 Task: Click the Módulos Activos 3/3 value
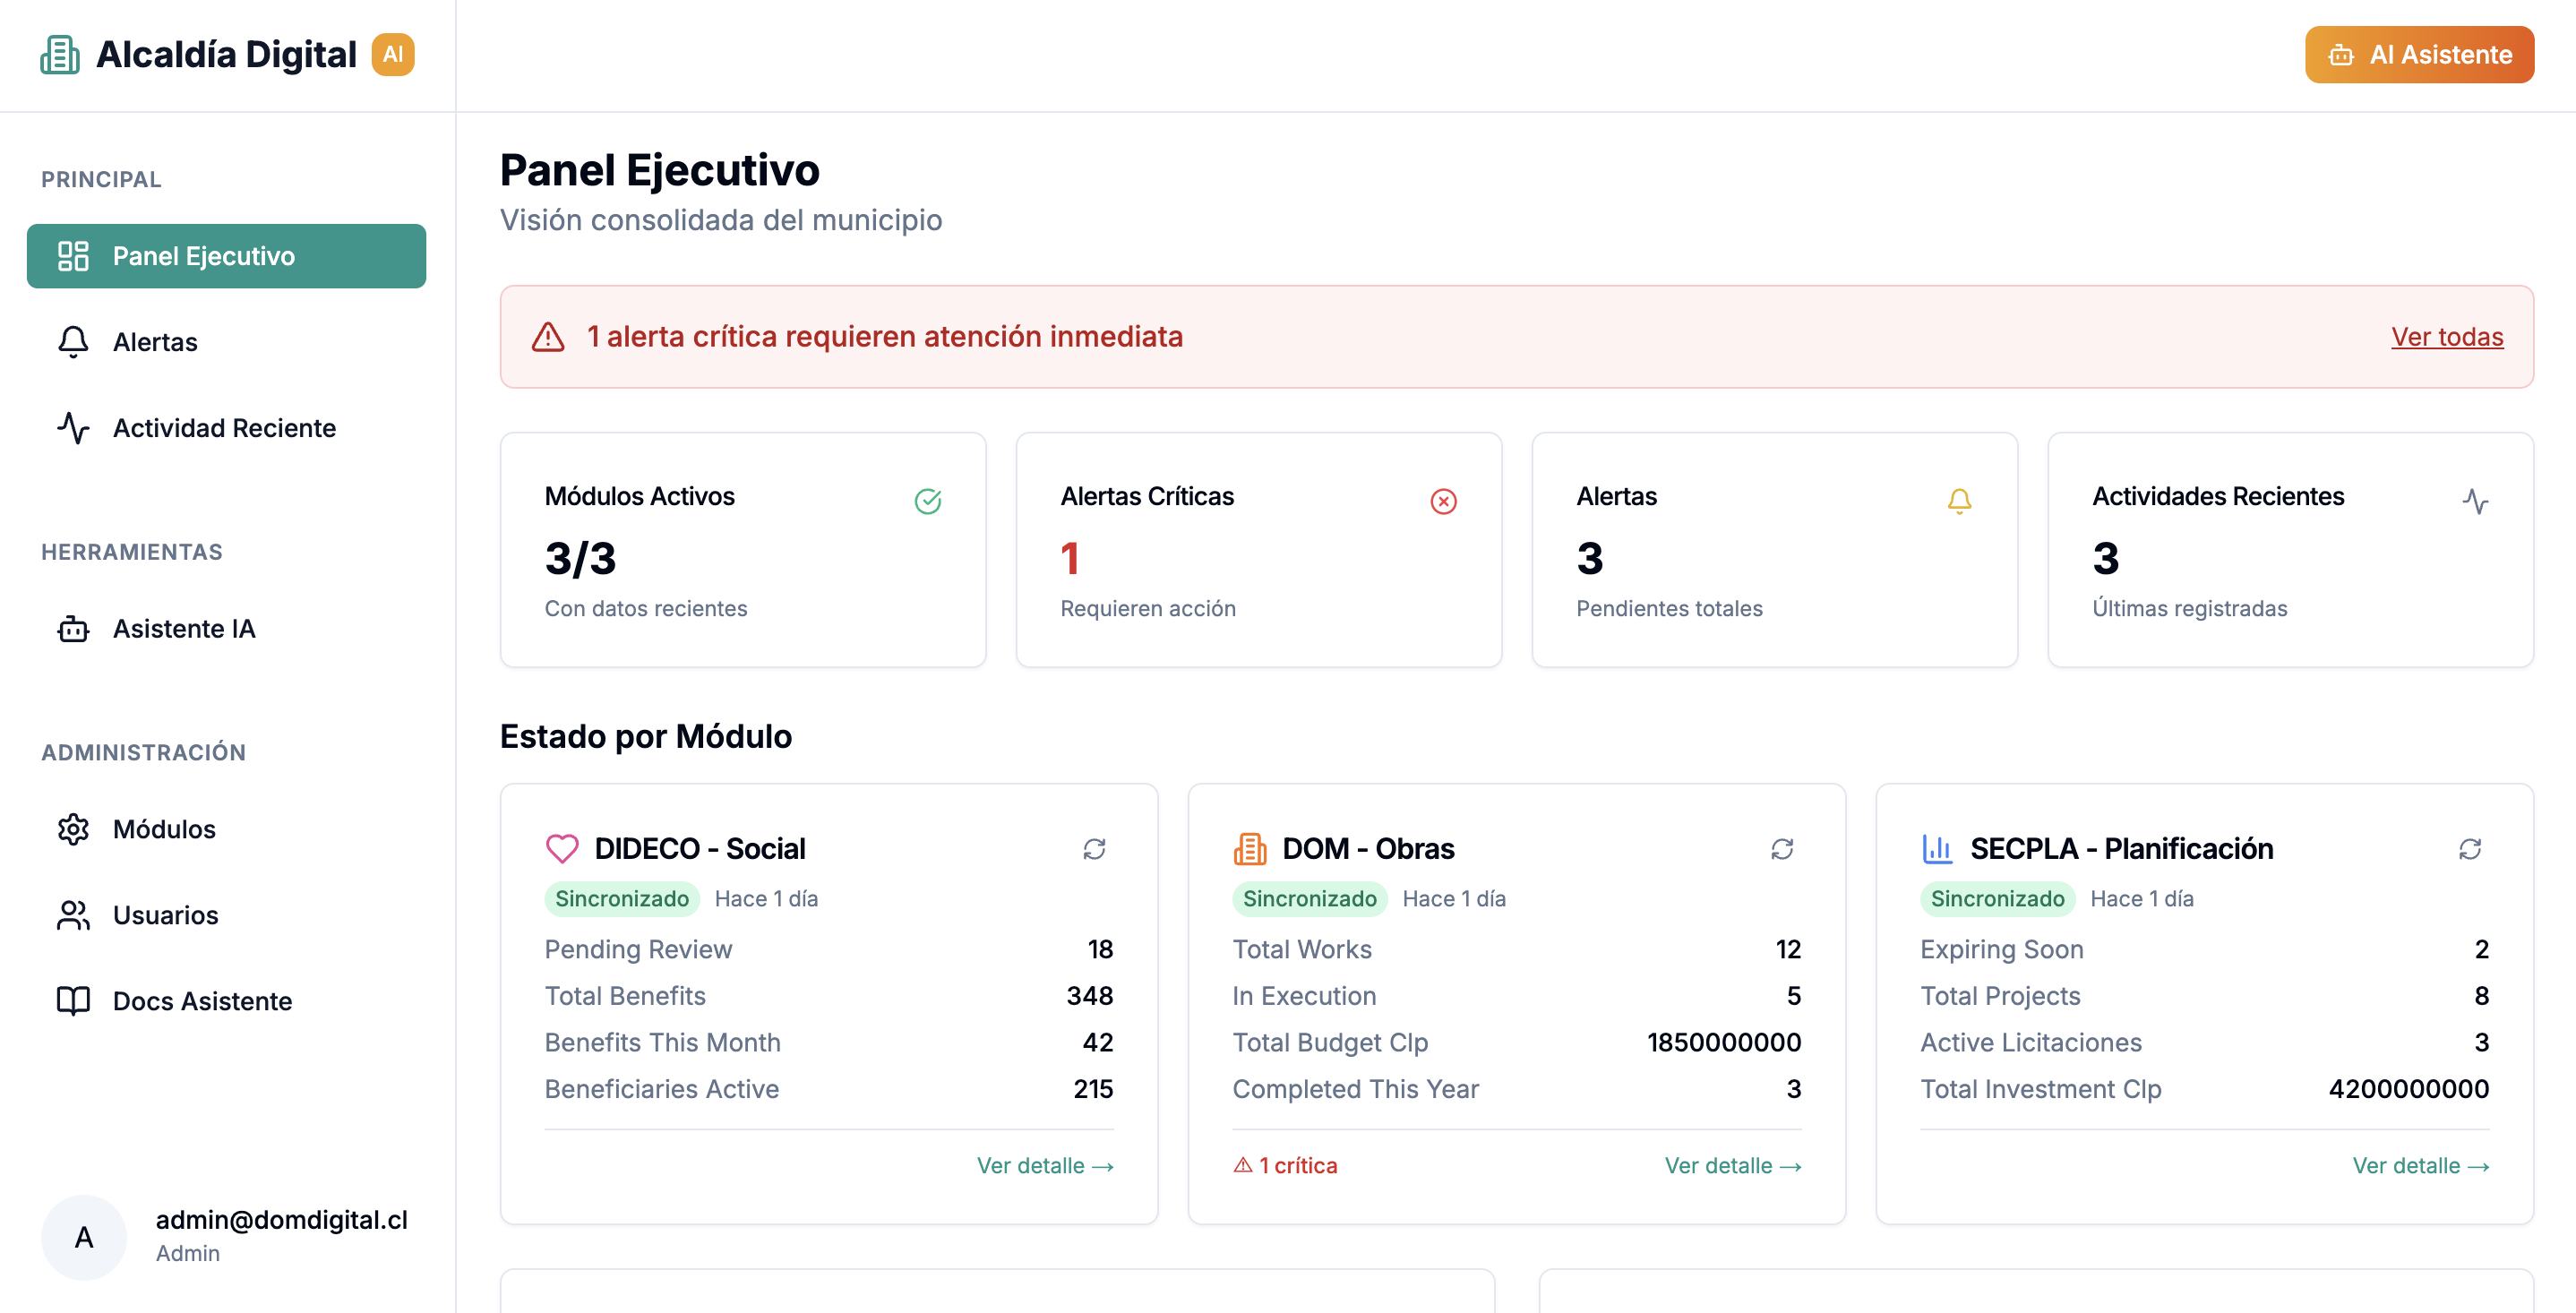click(581, 558)
